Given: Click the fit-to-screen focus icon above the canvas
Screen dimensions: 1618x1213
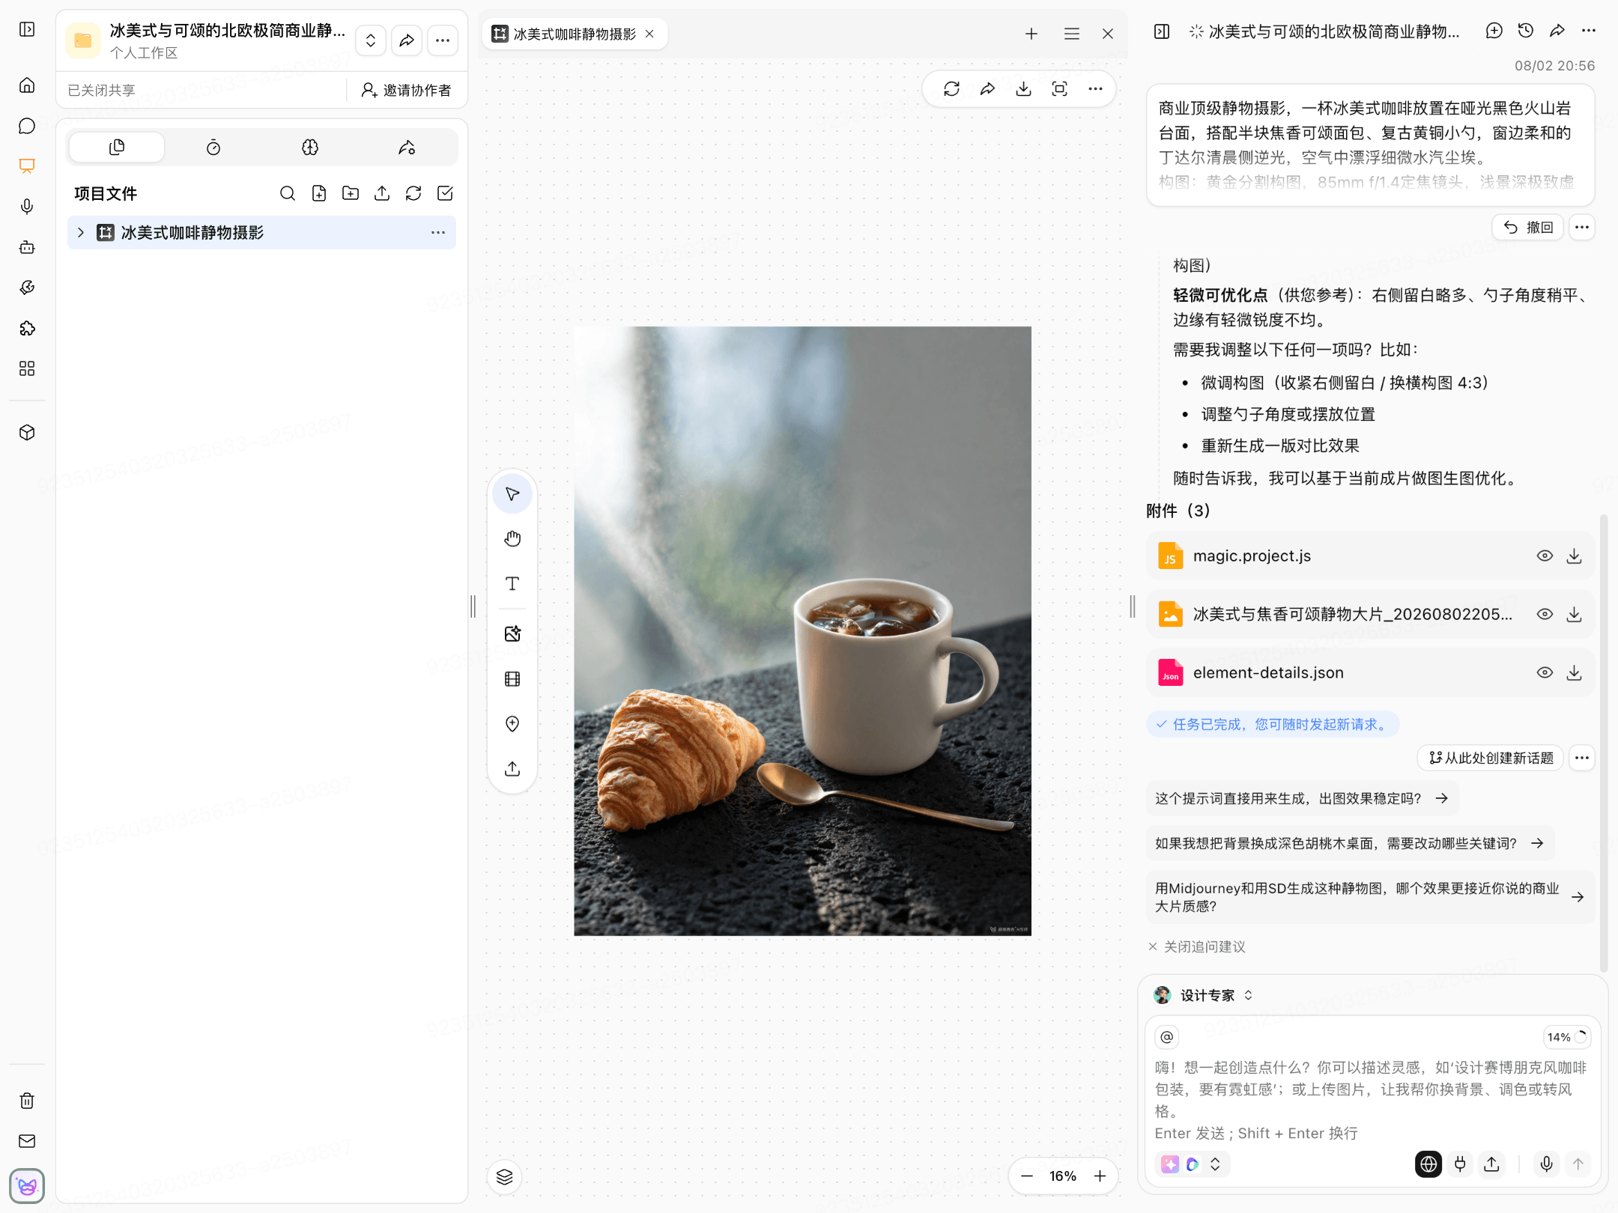Looking at the screenshot, I should (x=1059, y=89).
